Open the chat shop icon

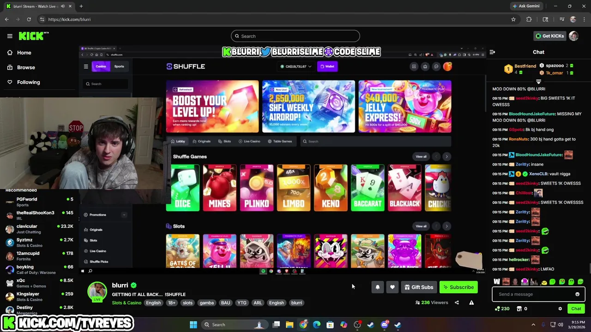[519, 309]
